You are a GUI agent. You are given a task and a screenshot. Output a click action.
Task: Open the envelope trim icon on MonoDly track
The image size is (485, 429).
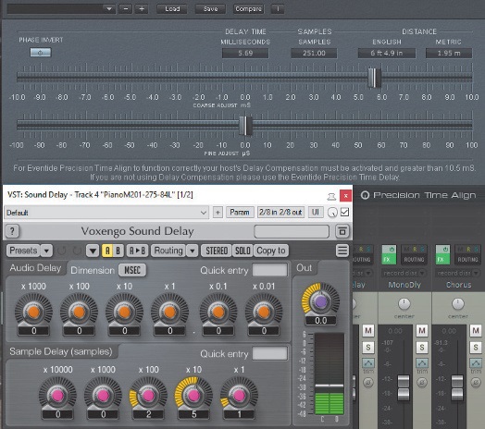click(422, 362)
